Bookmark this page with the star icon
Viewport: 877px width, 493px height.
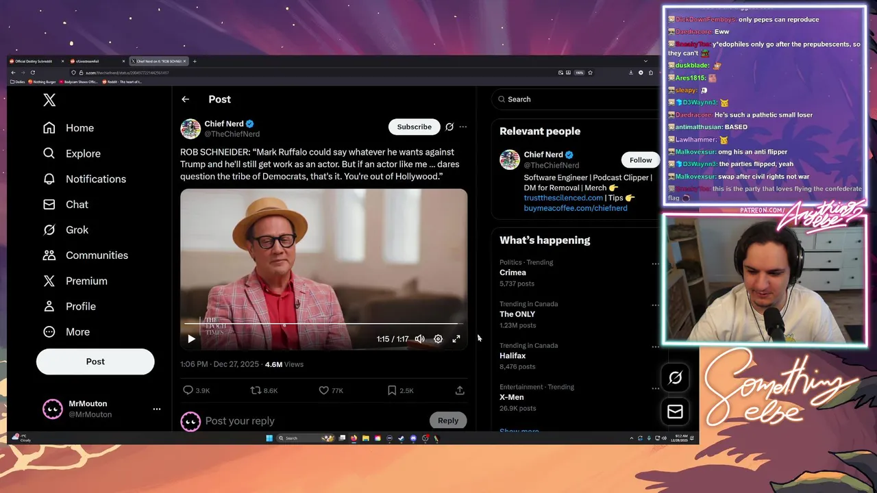[x=590, y=73]
